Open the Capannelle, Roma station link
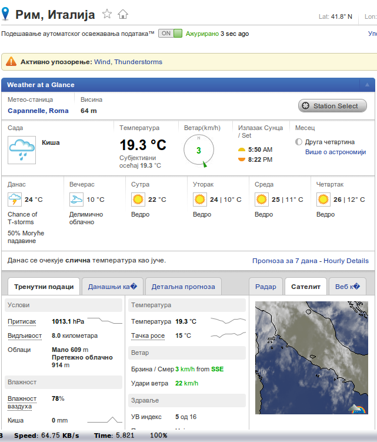377x442 pixels. point(38,111)
